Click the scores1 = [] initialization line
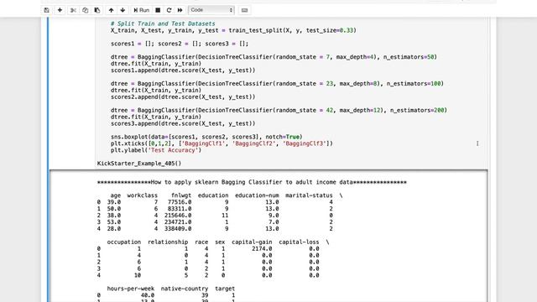Image resolution: width=537 pixels, height=302 pixels. point(180,44)
